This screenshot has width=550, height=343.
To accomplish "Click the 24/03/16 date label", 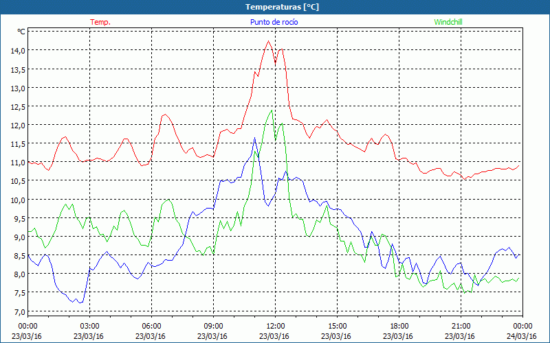I will 522,336.
